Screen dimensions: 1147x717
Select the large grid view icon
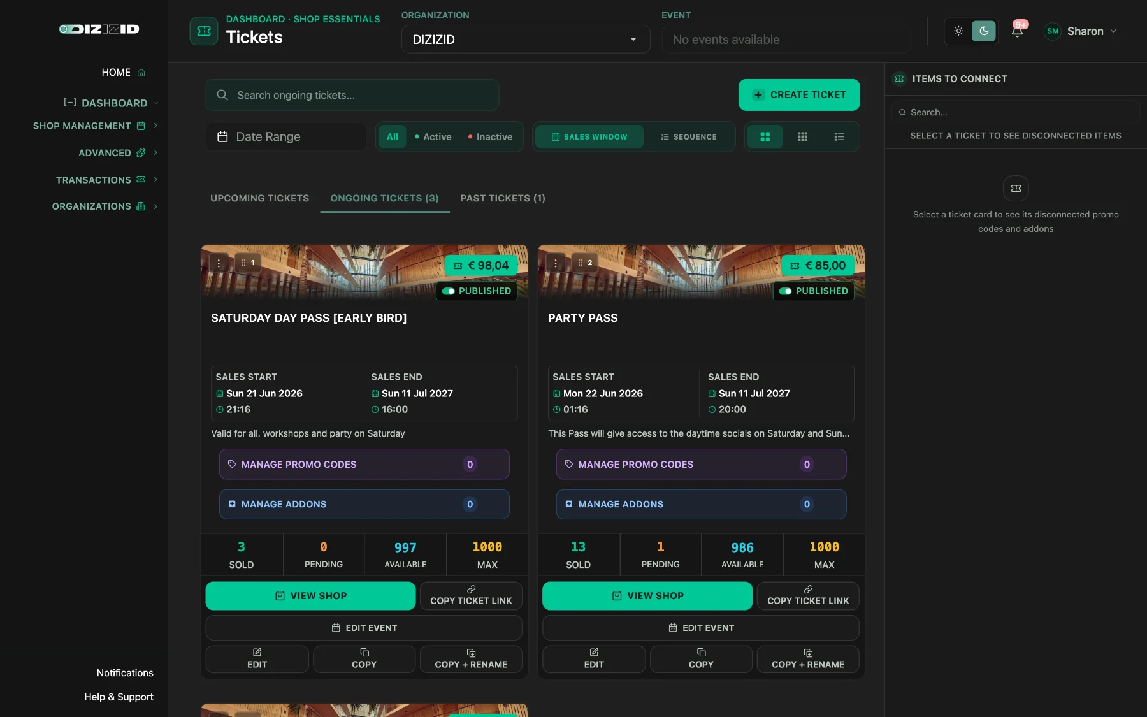765,136
